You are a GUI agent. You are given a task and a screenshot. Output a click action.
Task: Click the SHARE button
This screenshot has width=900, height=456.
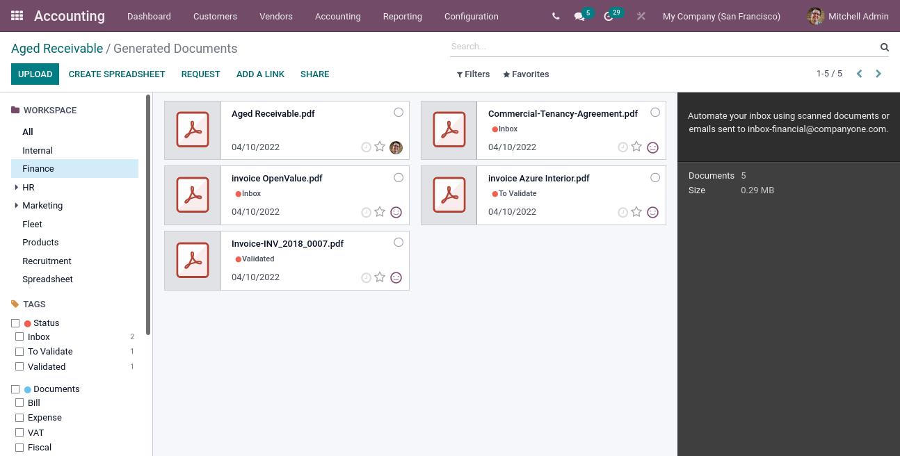click(x=314, y=74)
